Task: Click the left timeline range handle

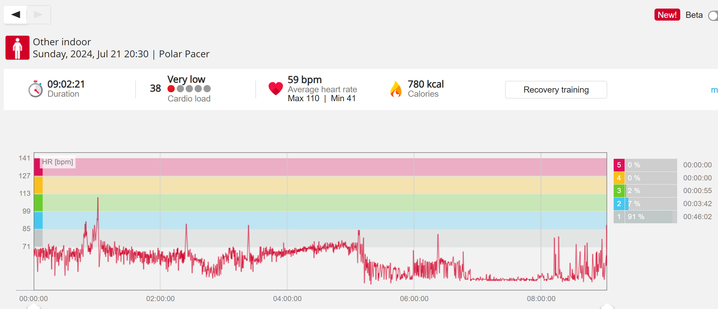Action: [x=34, y=306]
